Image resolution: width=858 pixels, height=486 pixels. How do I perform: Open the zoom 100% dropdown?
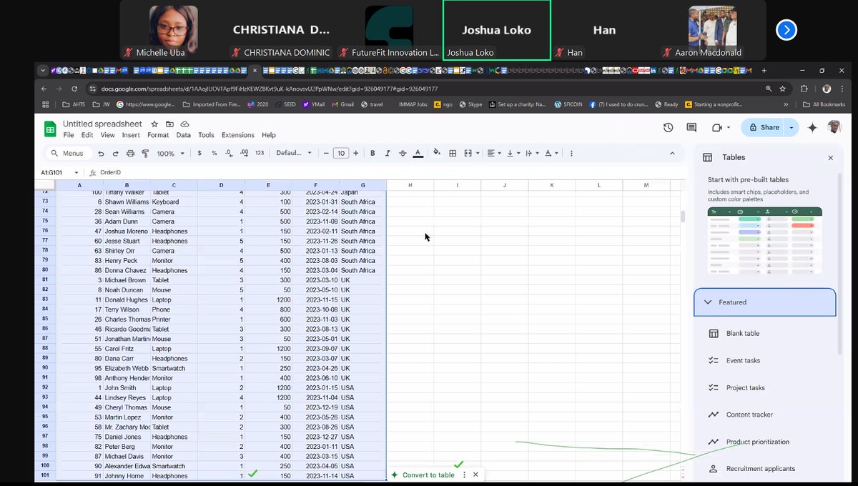point(169,153)
